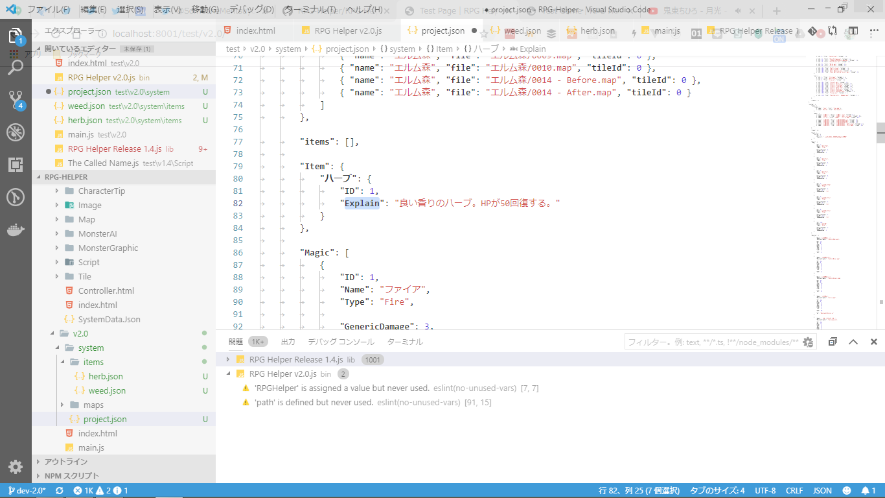Expand the CharacterTip folder
The image size is (885, 498).
coord(101,191)
